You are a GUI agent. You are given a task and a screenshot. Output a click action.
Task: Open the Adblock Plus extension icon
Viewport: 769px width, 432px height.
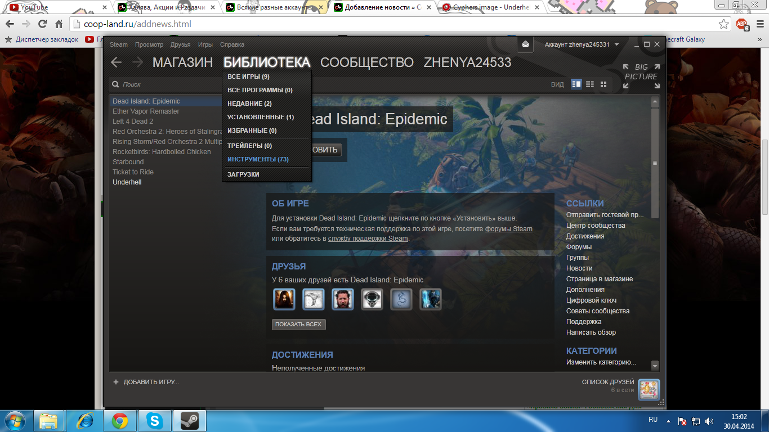[x=742, y=24]
